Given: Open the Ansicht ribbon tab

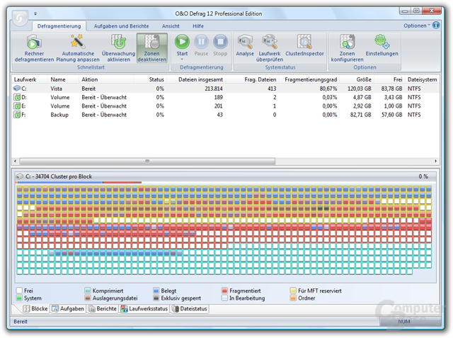Looking at the screenshot, I should click(171, 26).
